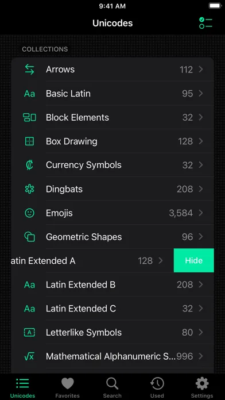Image resolution: width=225 pixels, height=400 pixels.
Task: Tap the Arrows collection swap-arrows icon
Action: pyautogui.click(x=29, y=70)
